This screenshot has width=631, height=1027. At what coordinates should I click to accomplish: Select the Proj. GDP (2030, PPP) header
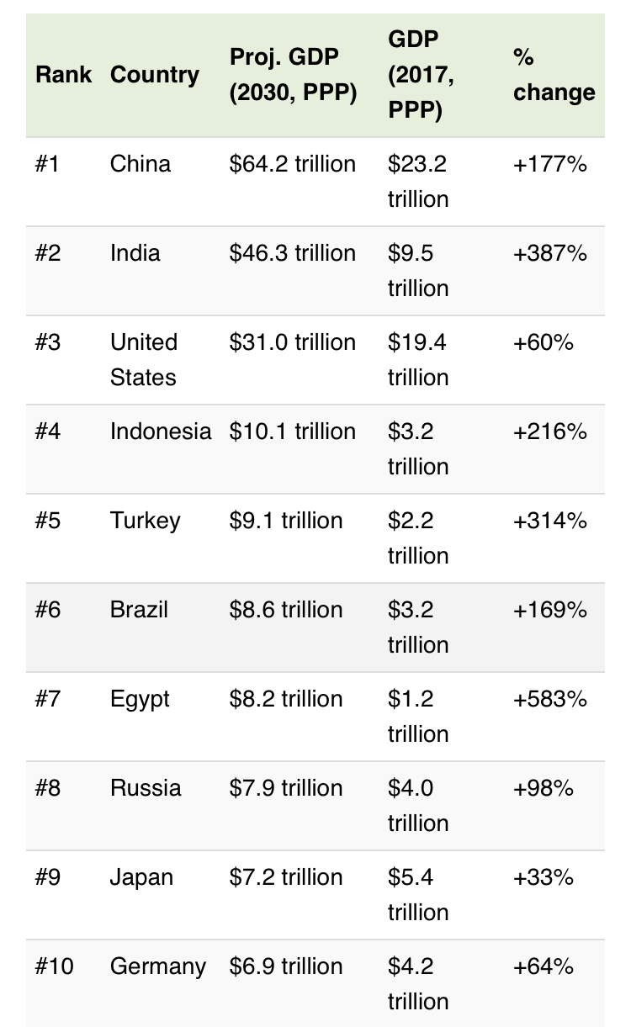[293, 75]
